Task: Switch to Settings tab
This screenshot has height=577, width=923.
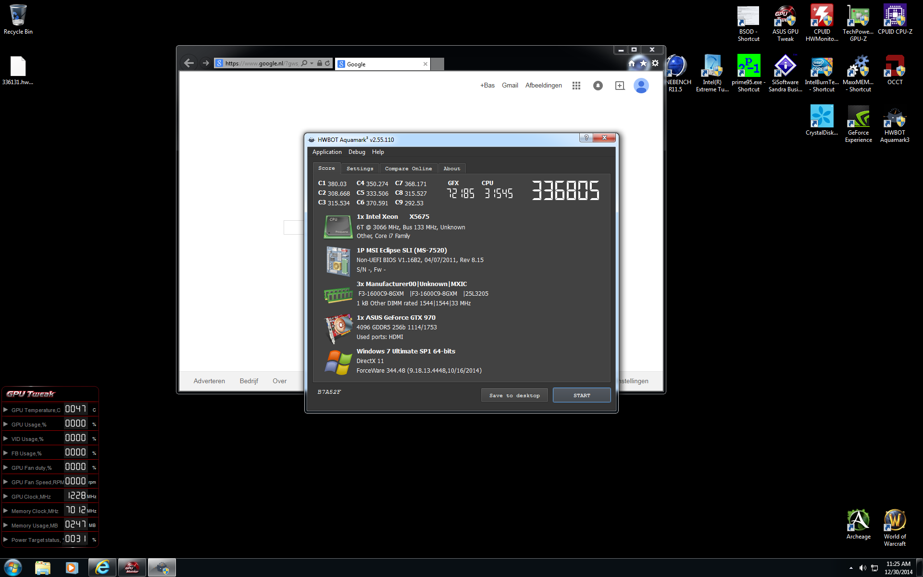Action: click(360, 169)
